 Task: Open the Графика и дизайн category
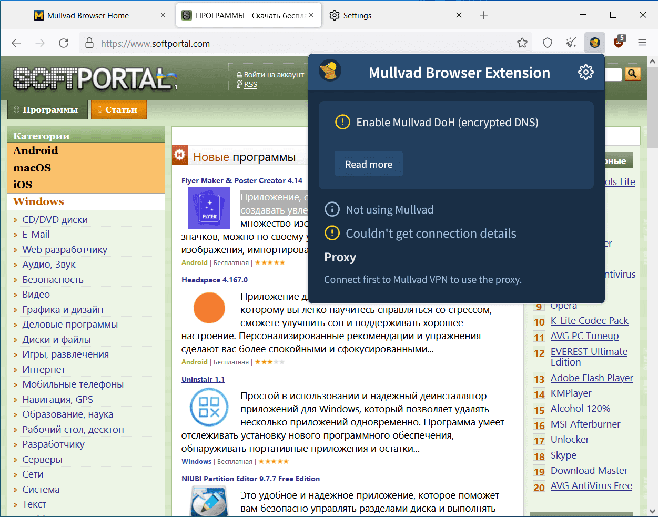pos(63,310)
